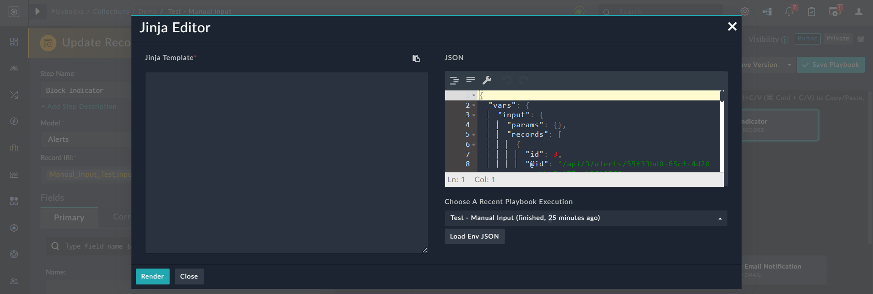This screenshot has width=873, height=294.
Task: Click the app logo icon in the top-left corner
Action: coord(14,12)
